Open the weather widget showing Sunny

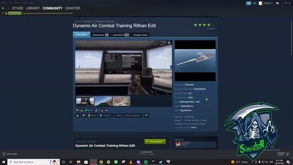(239, 162)
